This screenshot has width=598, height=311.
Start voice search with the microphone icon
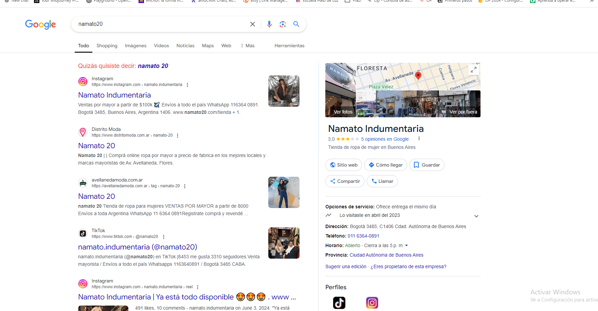269,24
